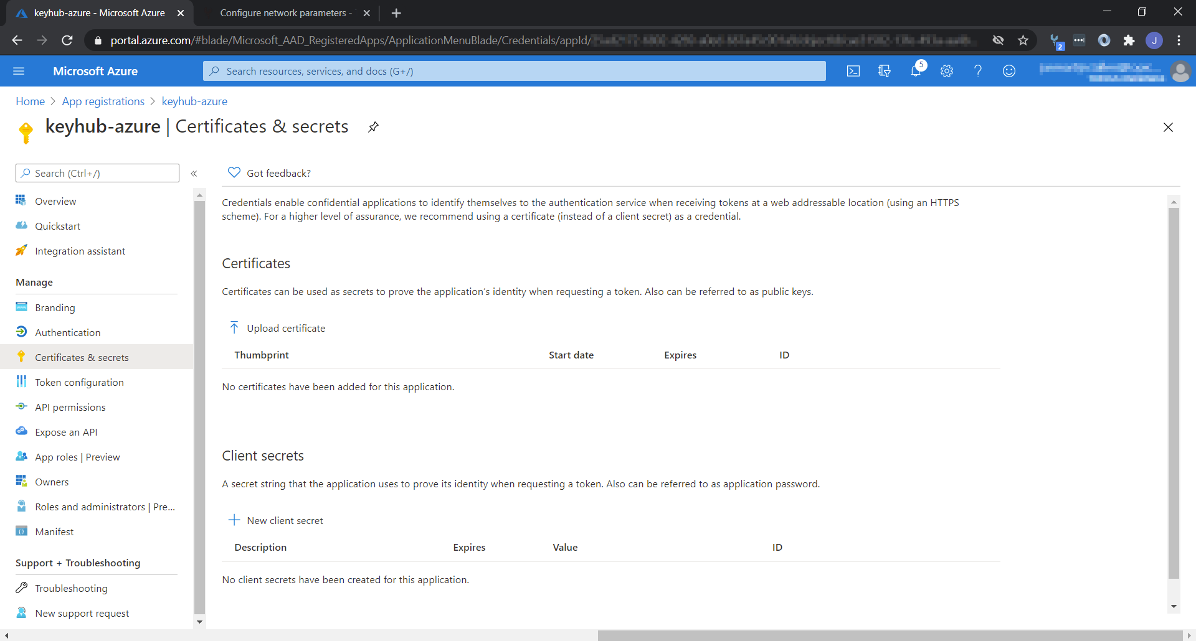Click client secrets Description column header
Screen dimensions: 1196x641
[x=260, y=547]
